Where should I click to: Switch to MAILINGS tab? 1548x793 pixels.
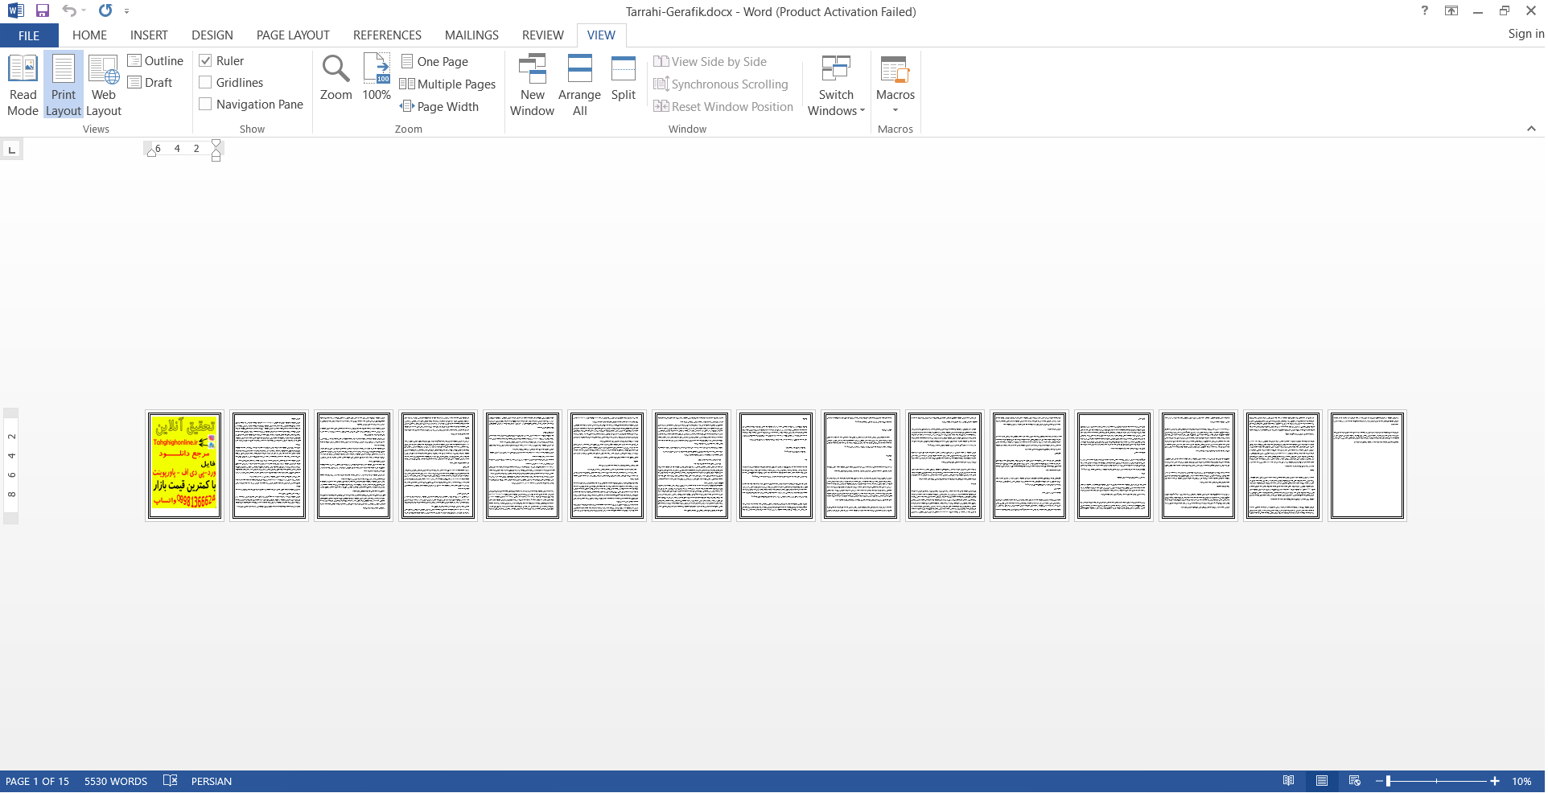[x=471, y=35]
